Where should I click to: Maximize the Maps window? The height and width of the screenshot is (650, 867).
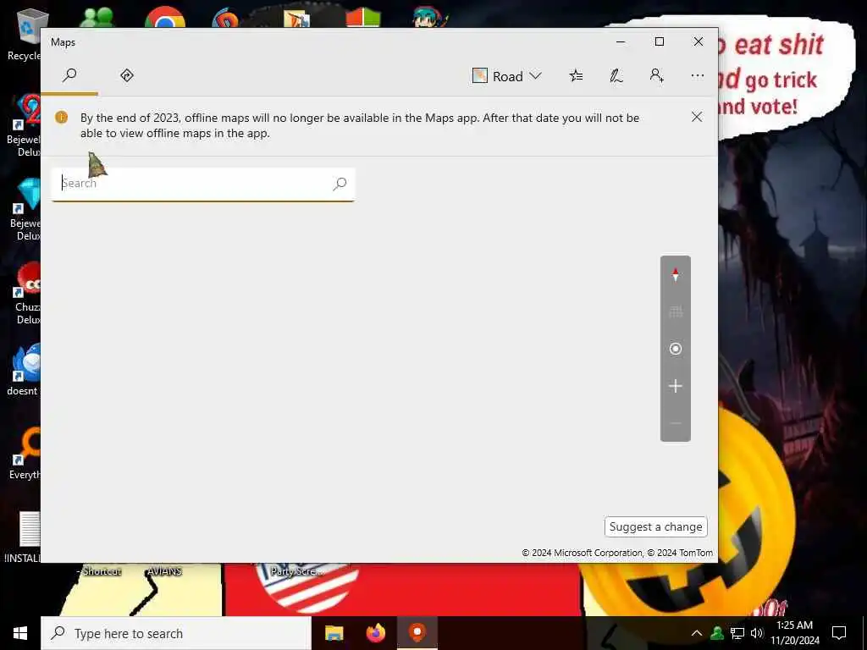tap(659, 42)
